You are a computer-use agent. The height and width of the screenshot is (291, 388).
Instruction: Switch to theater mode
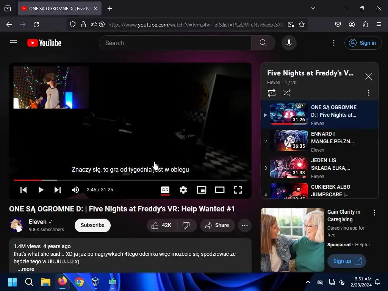point(220,190)
